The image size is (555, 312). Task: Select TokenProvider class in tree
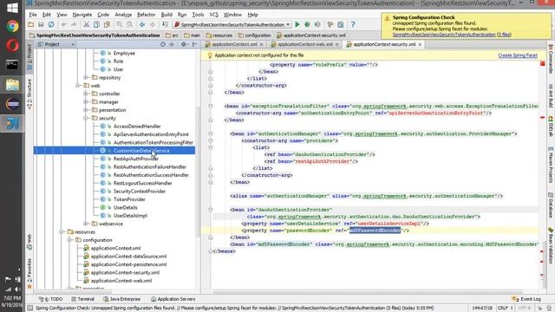click(129, 199)
